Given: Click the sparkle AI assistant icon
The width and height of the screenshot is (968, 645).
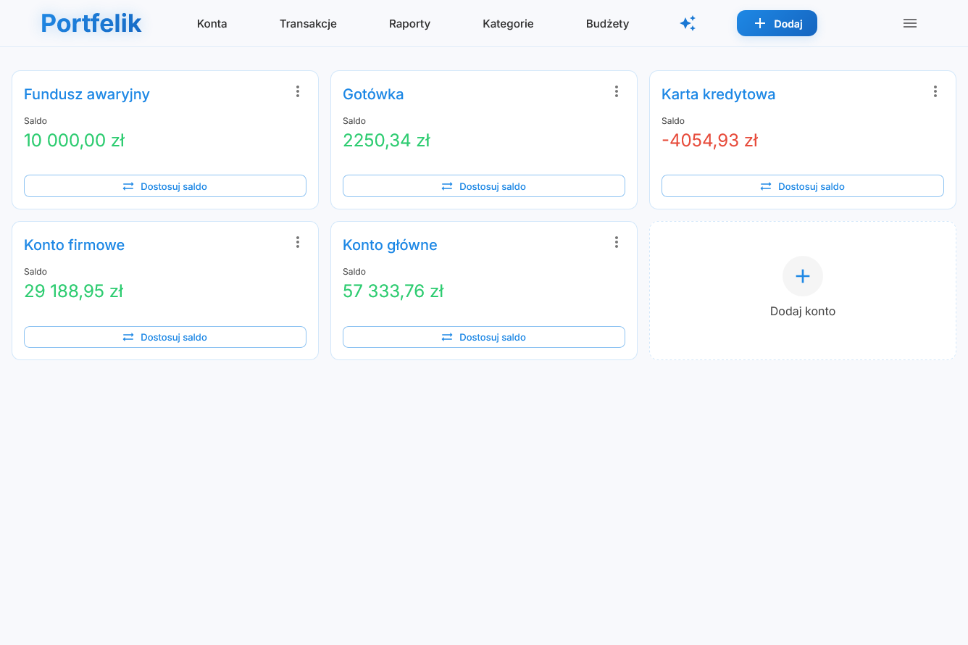Looking at the screenshot, I should point(688,23).
